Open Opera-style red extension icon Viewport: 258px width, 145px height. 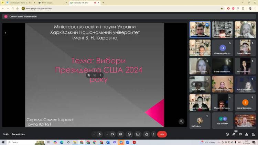point(228,9)
